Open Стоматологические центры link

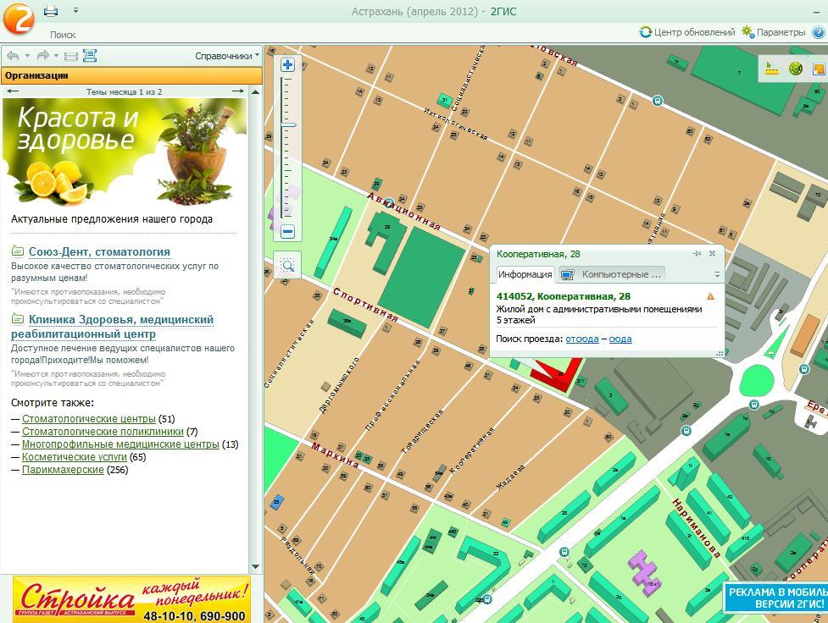[89, 419]
